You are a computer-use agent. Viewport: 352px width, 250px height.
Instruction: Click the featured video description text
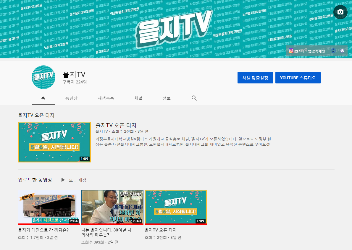pyautogui.click(x=183, y=142)
